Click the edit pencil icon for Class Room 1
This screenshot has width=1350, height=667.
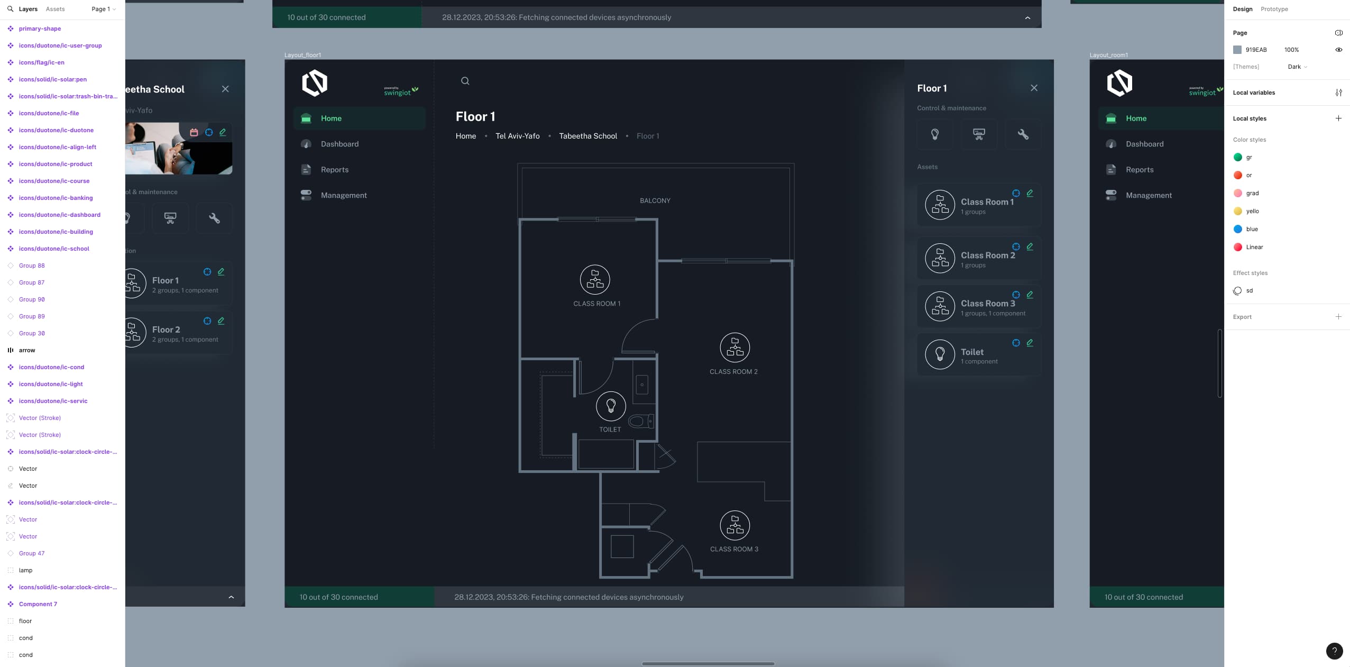point(1030,193)
